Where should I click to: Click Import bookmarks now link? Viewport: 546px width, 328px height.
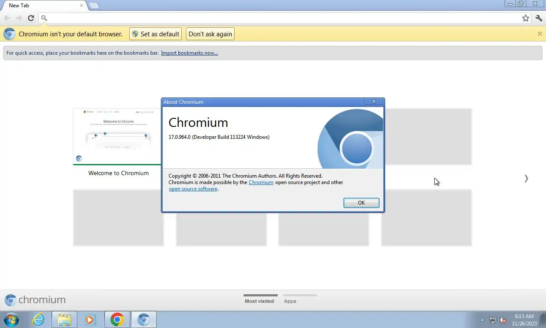tap(189, 53)
